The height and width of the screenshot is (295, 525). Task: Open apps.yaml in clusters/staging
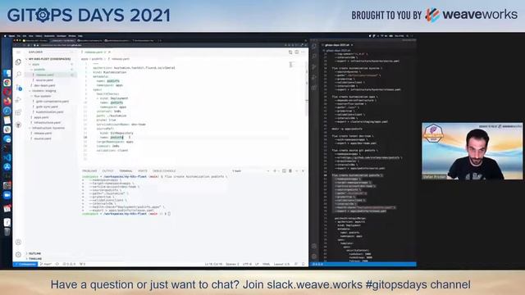41,117
